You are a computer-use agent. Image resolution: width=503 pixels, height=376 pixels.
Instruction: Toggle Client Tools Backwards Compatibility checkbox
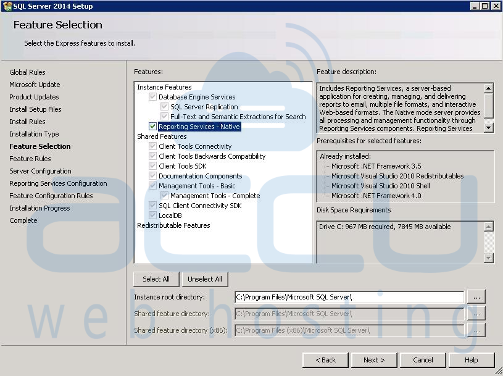tap(152, 156)
